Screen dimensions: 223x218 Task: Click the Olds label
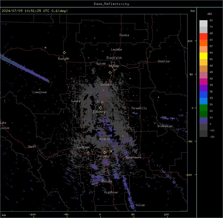[100, 102]
